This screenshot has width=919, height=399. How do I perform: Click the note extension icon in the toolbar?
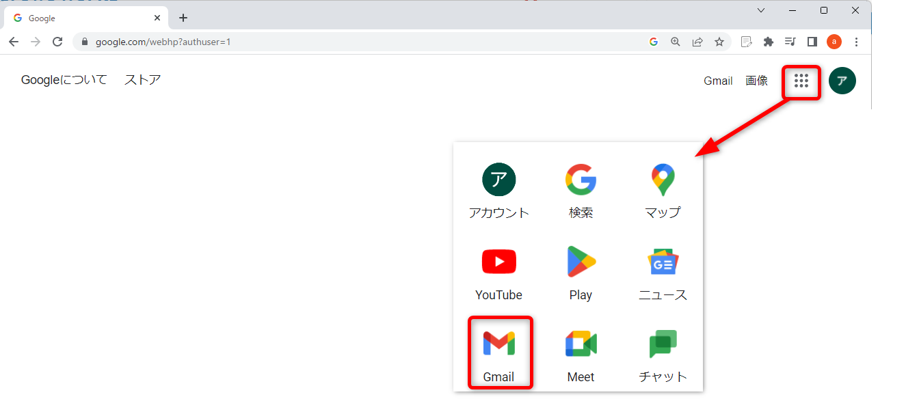coord(747,42)
